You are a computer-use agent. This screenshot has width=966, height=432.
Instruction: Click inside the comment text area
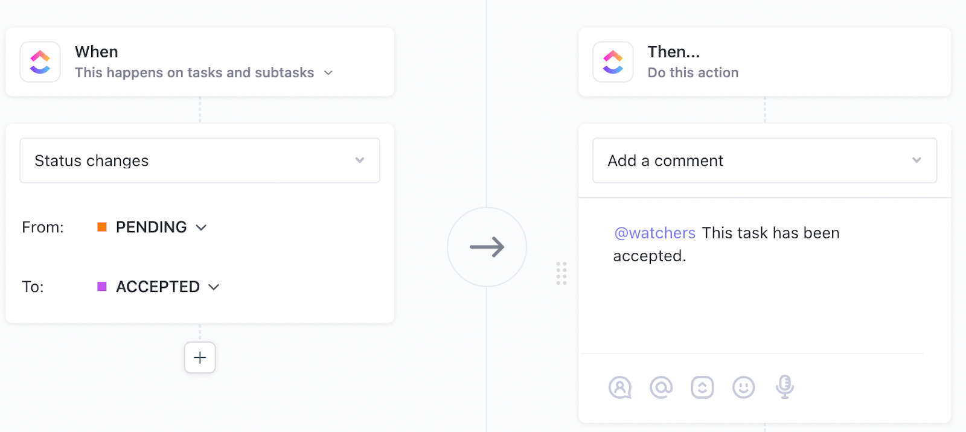click(755, 302)
